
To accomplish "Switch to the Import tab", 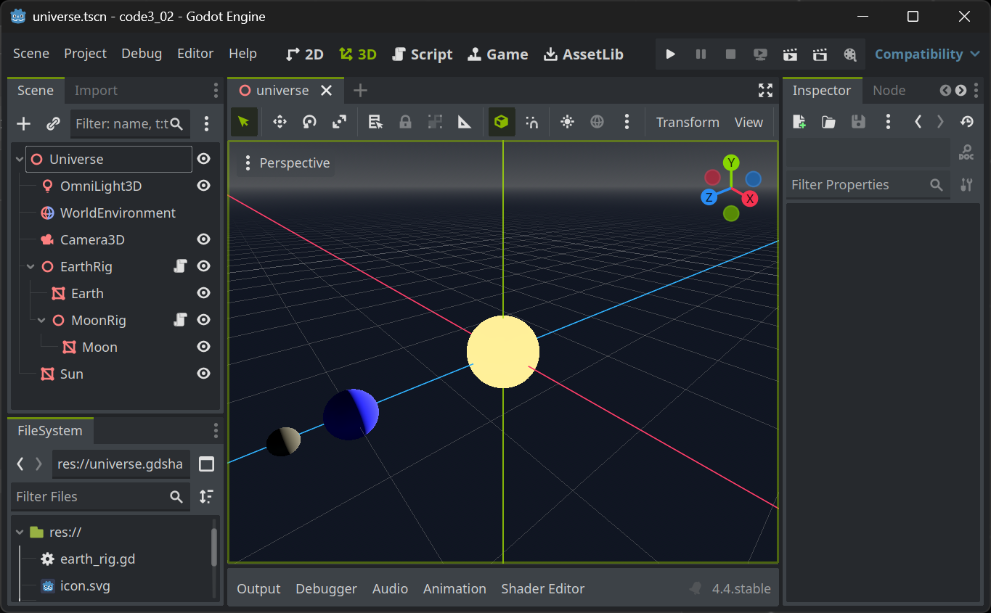I will pos(96,91).
